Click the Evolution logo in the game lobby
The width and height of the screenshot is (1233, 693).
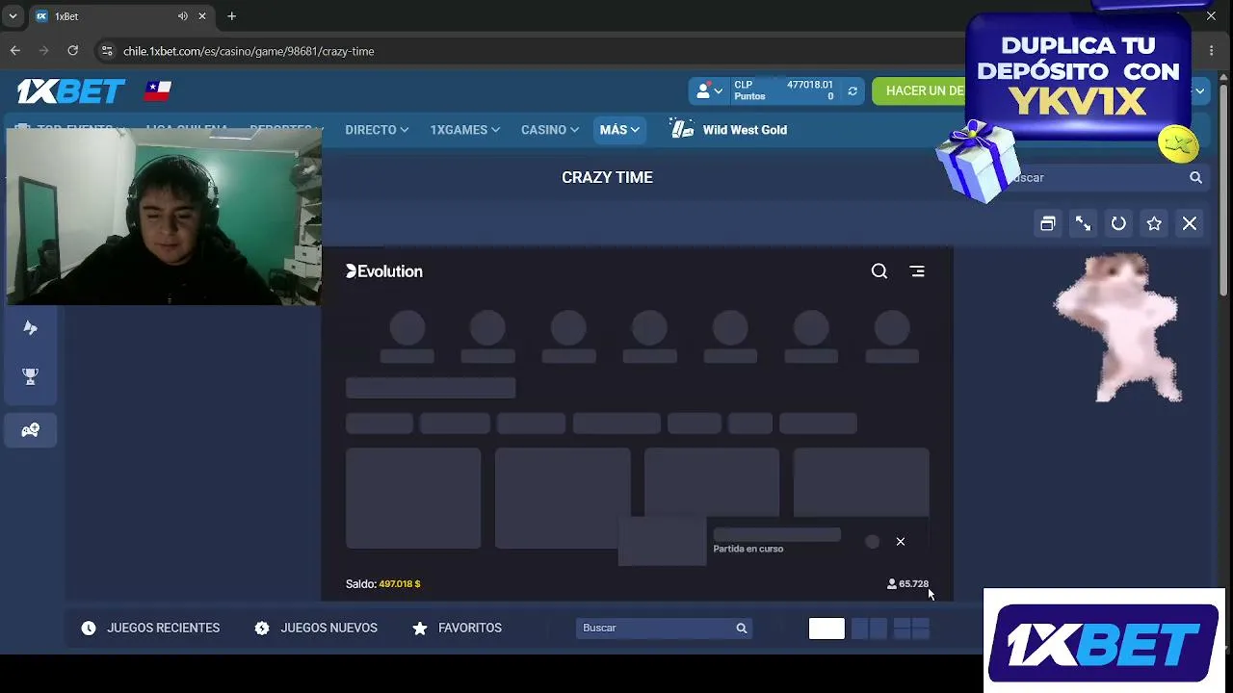[x=384, y=271]
